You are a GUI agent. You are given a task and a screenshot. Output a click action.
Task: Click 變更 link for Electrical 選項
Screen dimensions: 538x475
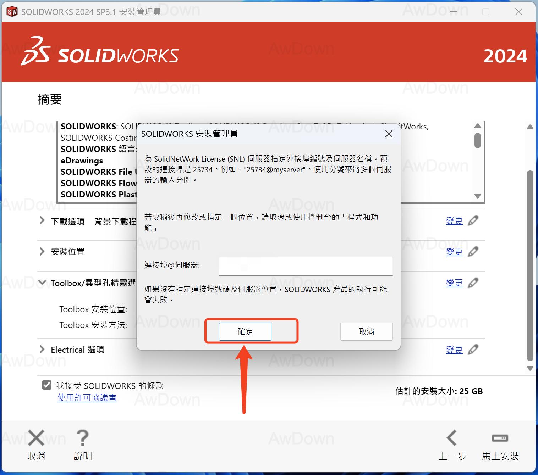point(454,350)
